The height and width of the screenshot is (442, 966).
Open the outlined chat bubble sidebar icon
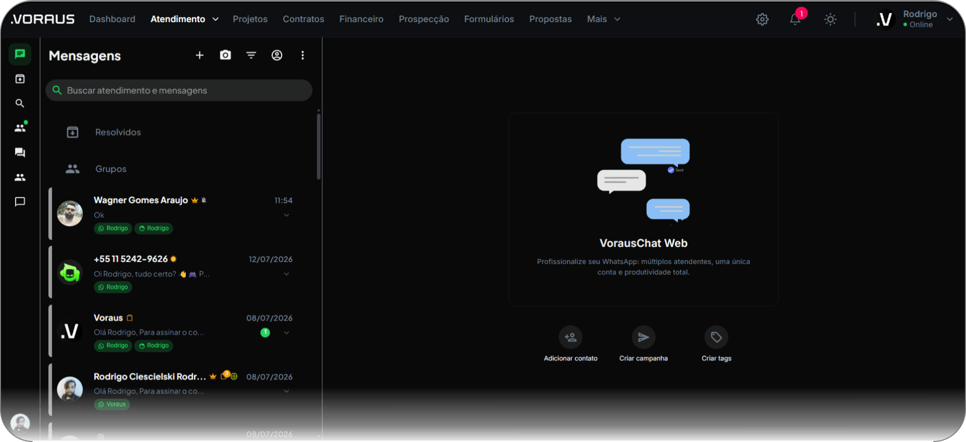point(20,201)
